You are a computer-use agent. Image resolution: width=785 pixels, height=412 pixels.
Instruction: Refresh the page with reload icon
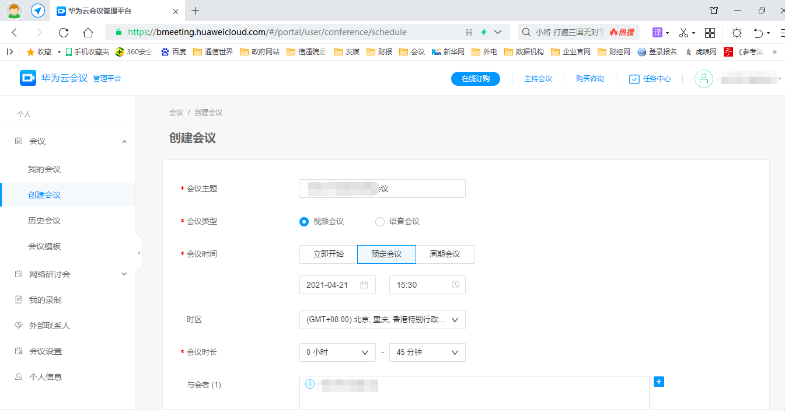tap(64, 32)
